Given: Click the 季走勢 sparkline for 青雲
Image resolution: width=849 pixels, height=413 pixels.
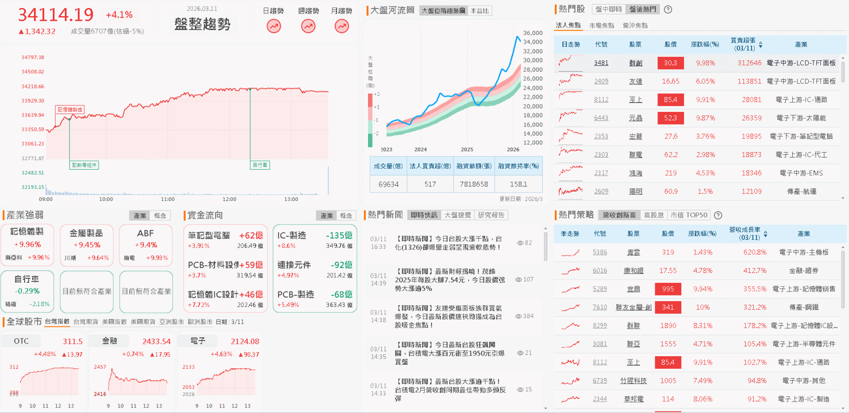Looking at the screenshot, I should tap(570, 252).
